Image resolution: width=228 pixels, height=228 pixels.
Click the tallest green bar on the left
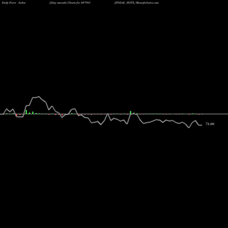(26, 112)
